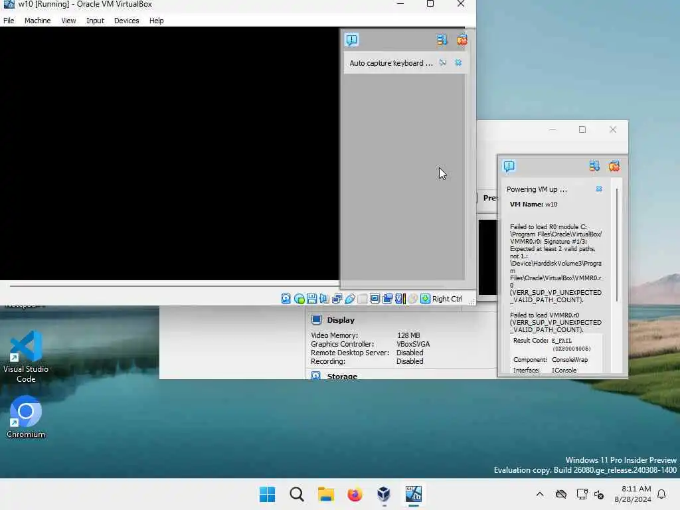
Task: Click virtualization CPU status icon
Action: click(400, 299)
